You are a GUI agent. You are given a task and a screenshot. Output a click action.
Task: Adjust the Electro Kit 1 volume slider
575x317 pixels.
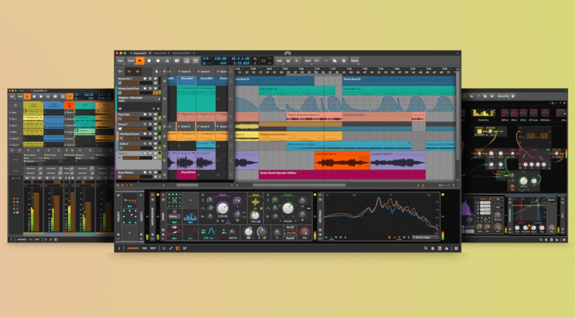click(138, 83)
